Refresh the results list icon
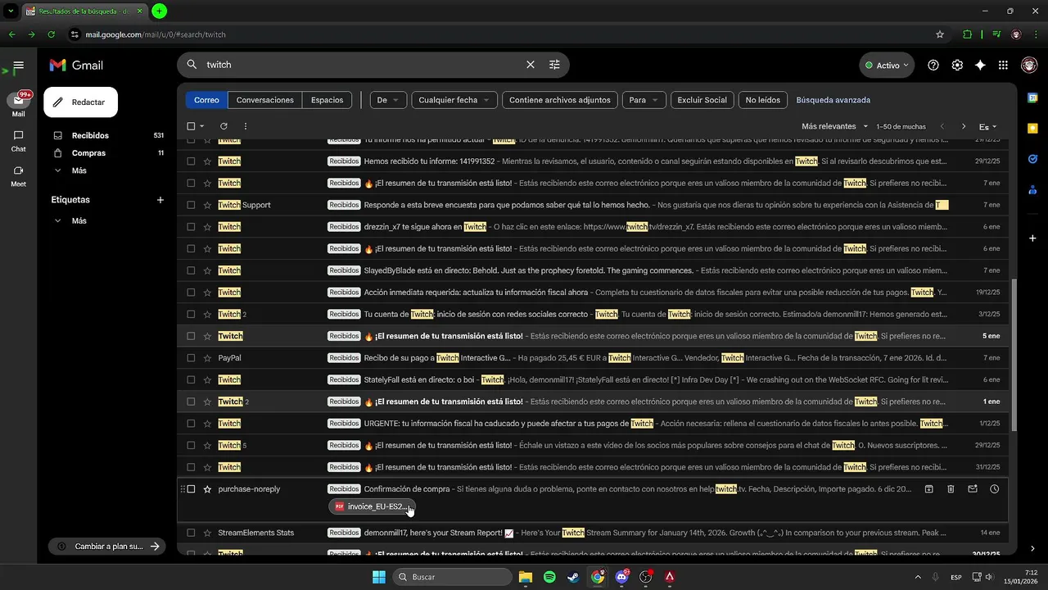 [x=224, y=126]
